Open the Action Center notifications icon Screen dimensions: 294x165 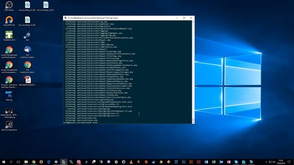coord(289,162)
